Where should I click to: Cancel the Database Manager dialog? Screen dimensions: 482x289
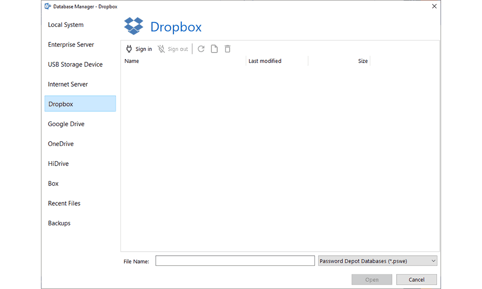pos(416,279)
